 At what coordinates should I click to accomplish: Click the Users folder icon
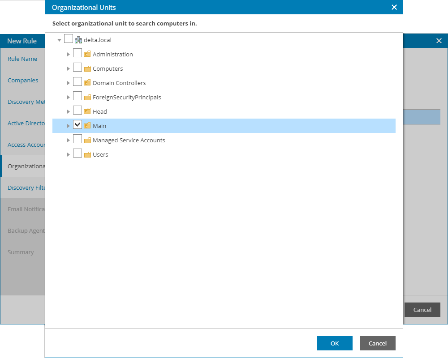87,154
